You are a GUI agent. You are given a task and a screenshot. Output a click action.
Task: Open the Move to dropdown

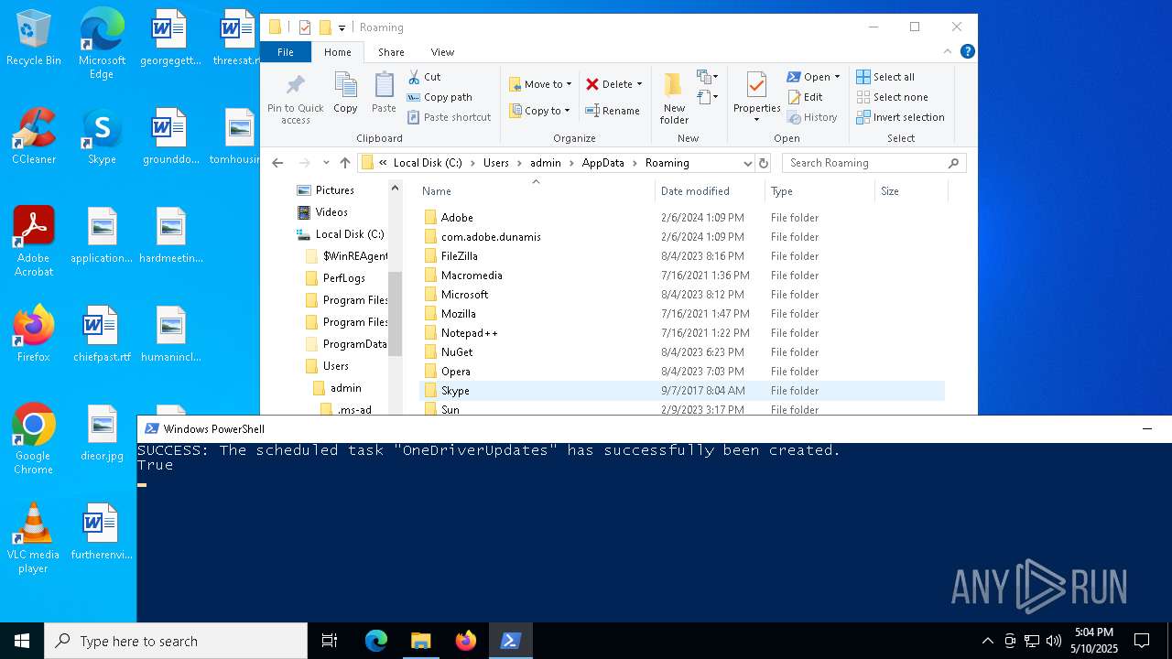540,84
